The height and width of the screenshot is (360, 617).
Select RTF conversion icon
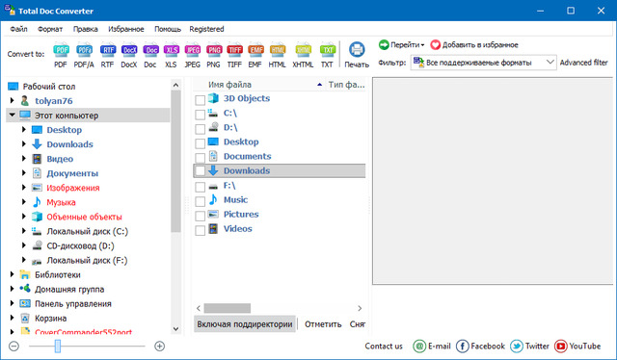[107, 50]
